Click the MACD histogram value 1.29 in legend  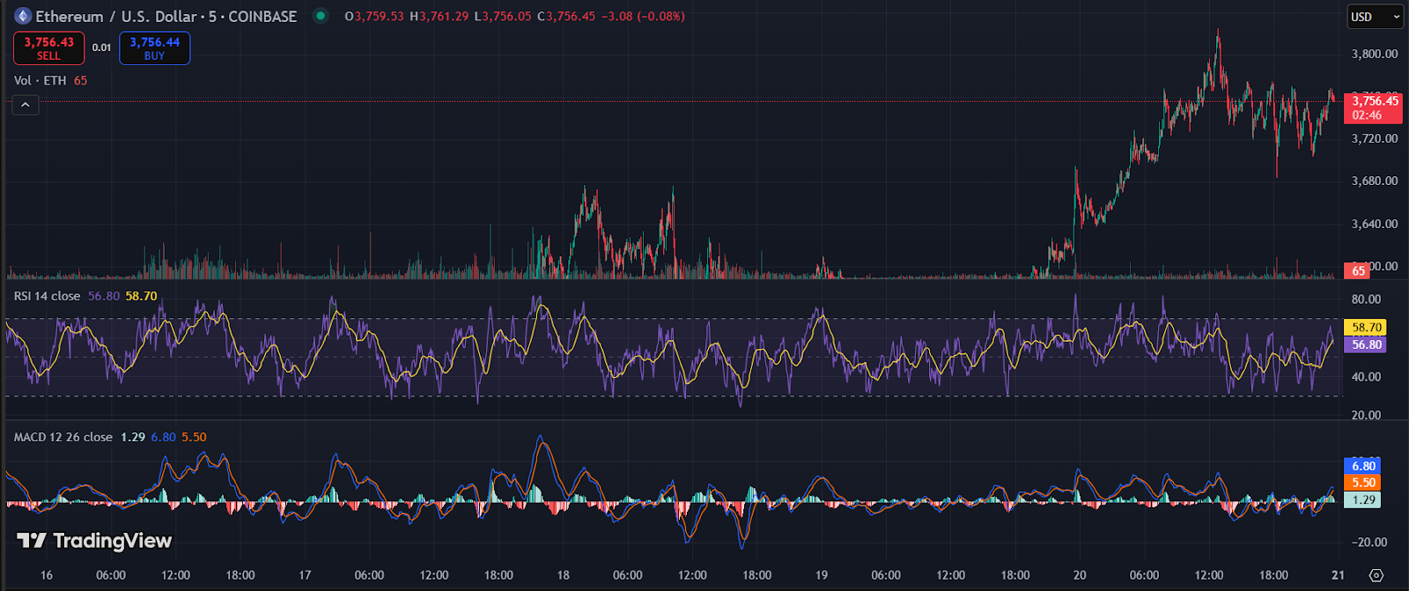[133, 437]
